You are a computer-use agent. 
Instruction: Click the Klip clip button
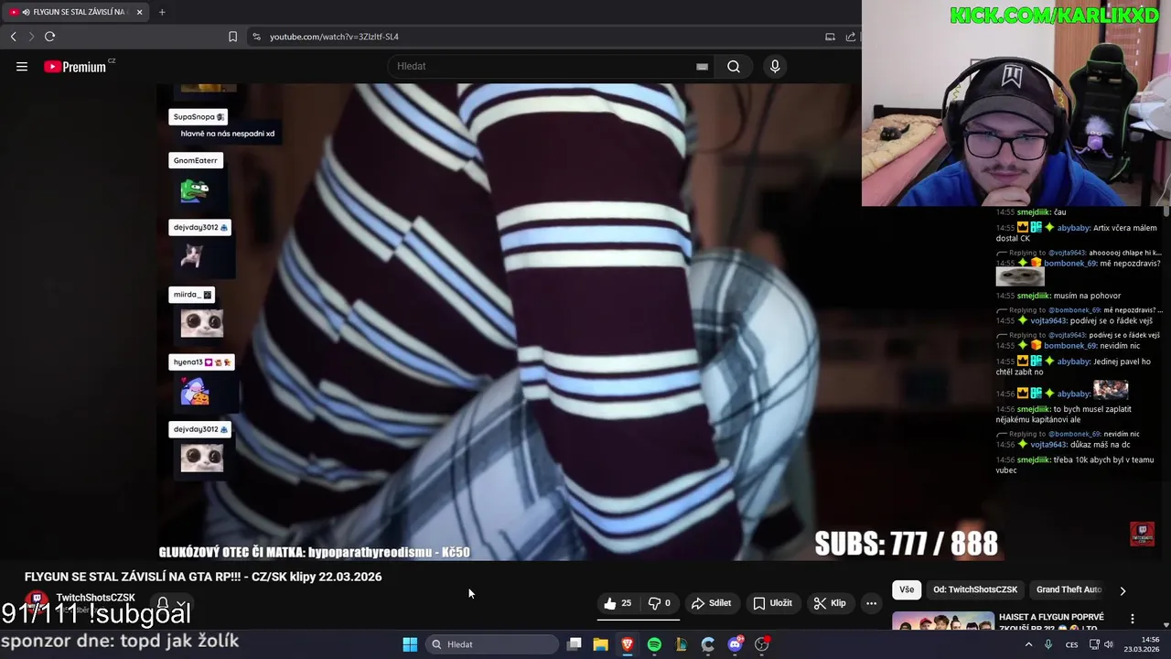point(829,603)
